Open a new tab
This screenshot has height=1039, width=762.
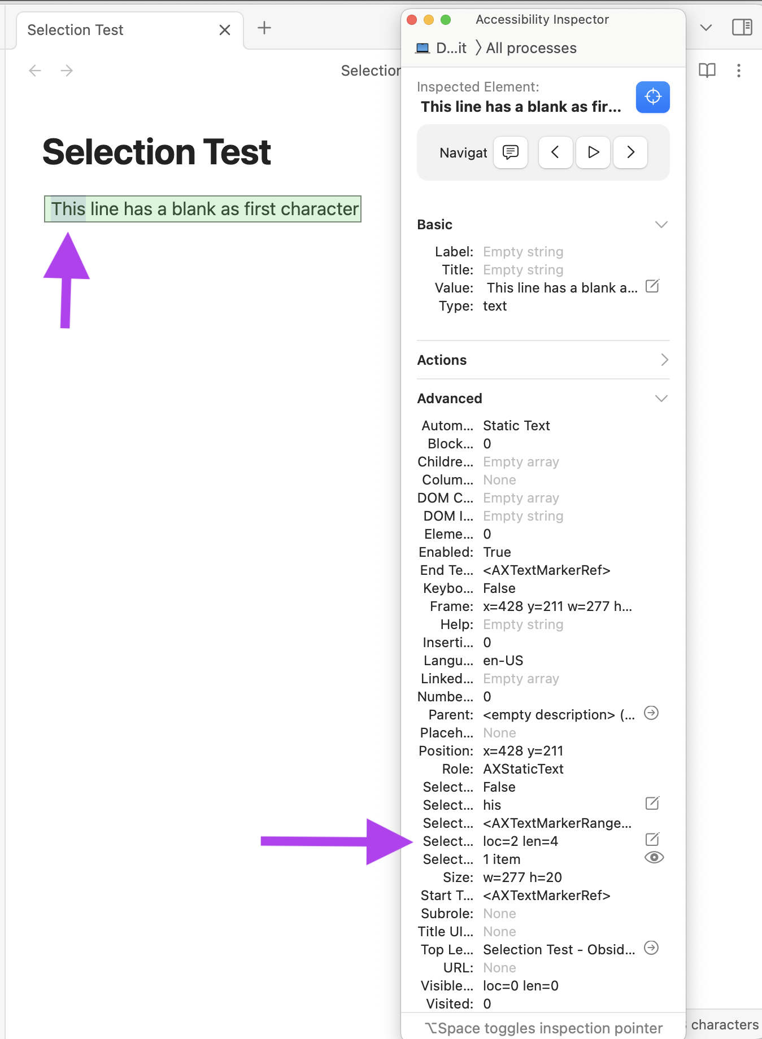click(263, 28)
